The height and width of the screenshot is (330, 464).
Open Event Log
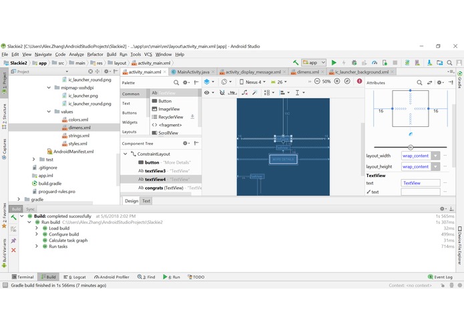[441, 277]
